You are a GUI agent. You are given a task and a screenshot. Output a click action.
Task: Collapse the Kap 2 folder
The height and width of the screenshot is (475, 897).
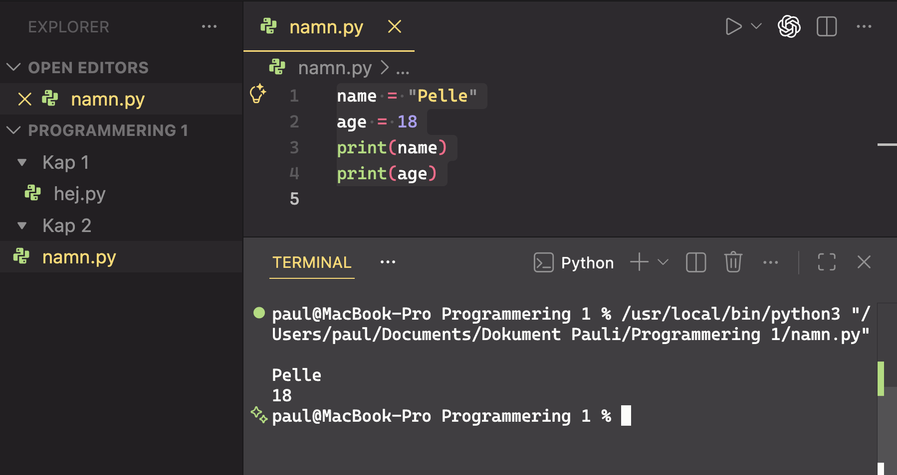tap(22, 226)
